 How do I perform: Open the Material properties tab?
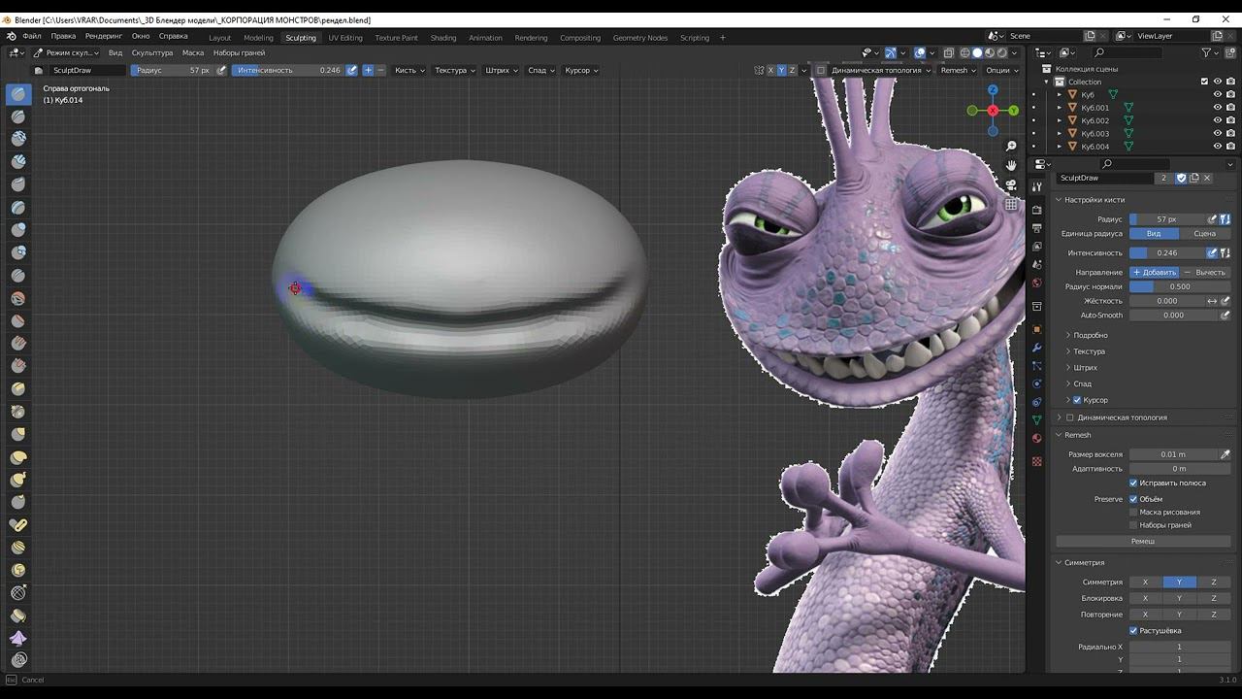coord(1036,439)
